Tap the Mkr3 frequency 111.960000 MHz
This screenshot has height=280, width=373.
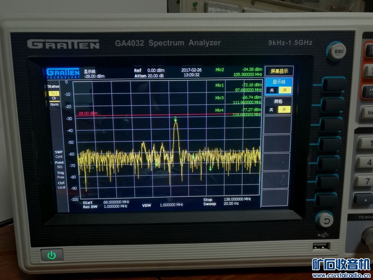coord(247,102)
